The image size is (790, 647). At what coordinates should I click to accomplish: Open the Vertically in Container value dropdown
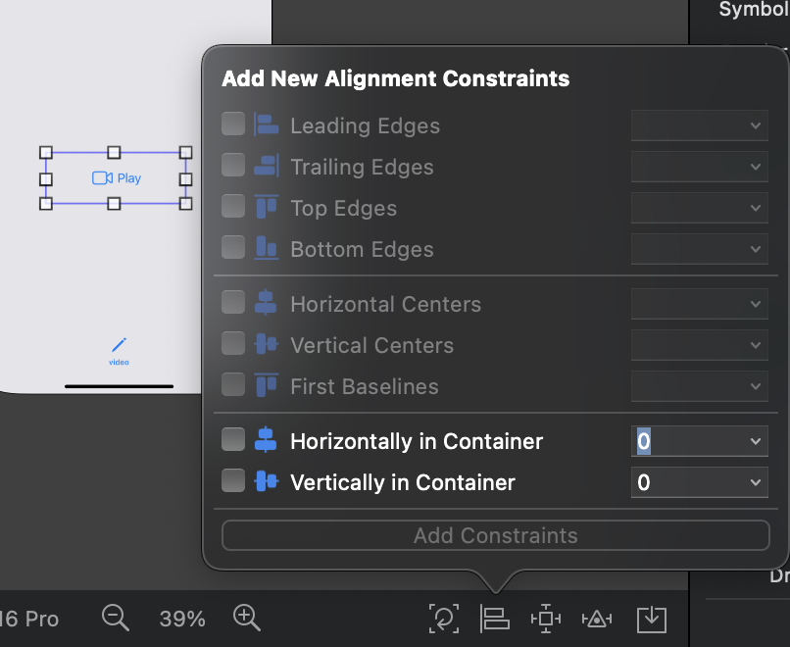[756, 482]
